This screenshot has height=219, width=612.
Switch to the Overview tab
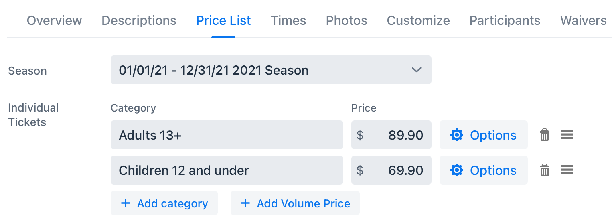[x=54, y=20]
